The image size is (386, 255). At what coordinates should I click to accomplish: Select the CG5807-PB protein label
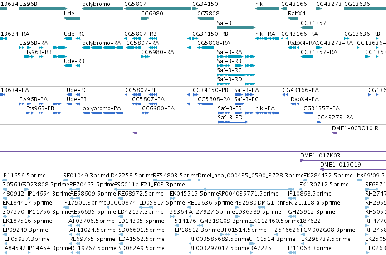(141, 90)
